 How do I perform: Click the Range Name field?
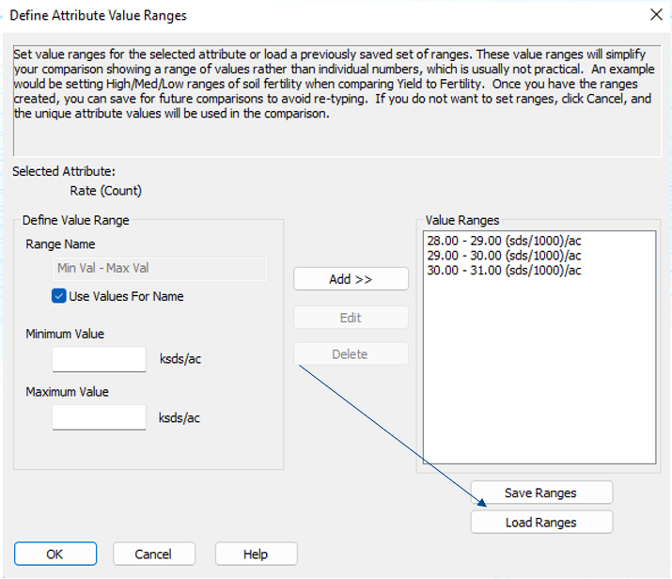pos(160,269)
